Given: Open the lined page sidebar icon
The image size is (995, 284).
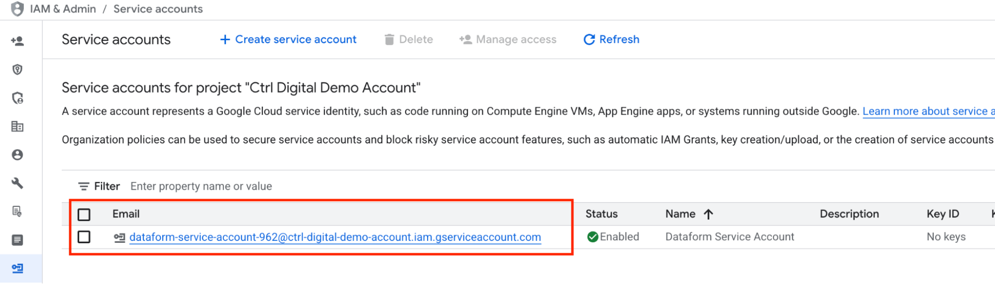Looking at the screenshot, I should coord(17,240).
